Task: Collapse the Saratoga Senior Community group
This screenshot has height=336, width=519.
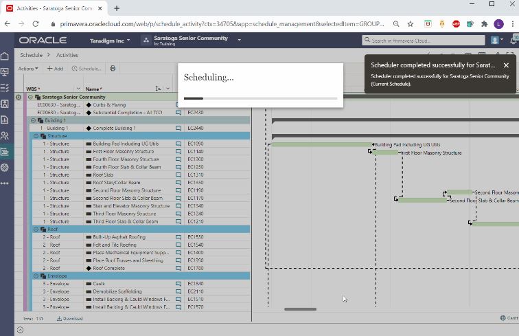Action: coord(30,97)
